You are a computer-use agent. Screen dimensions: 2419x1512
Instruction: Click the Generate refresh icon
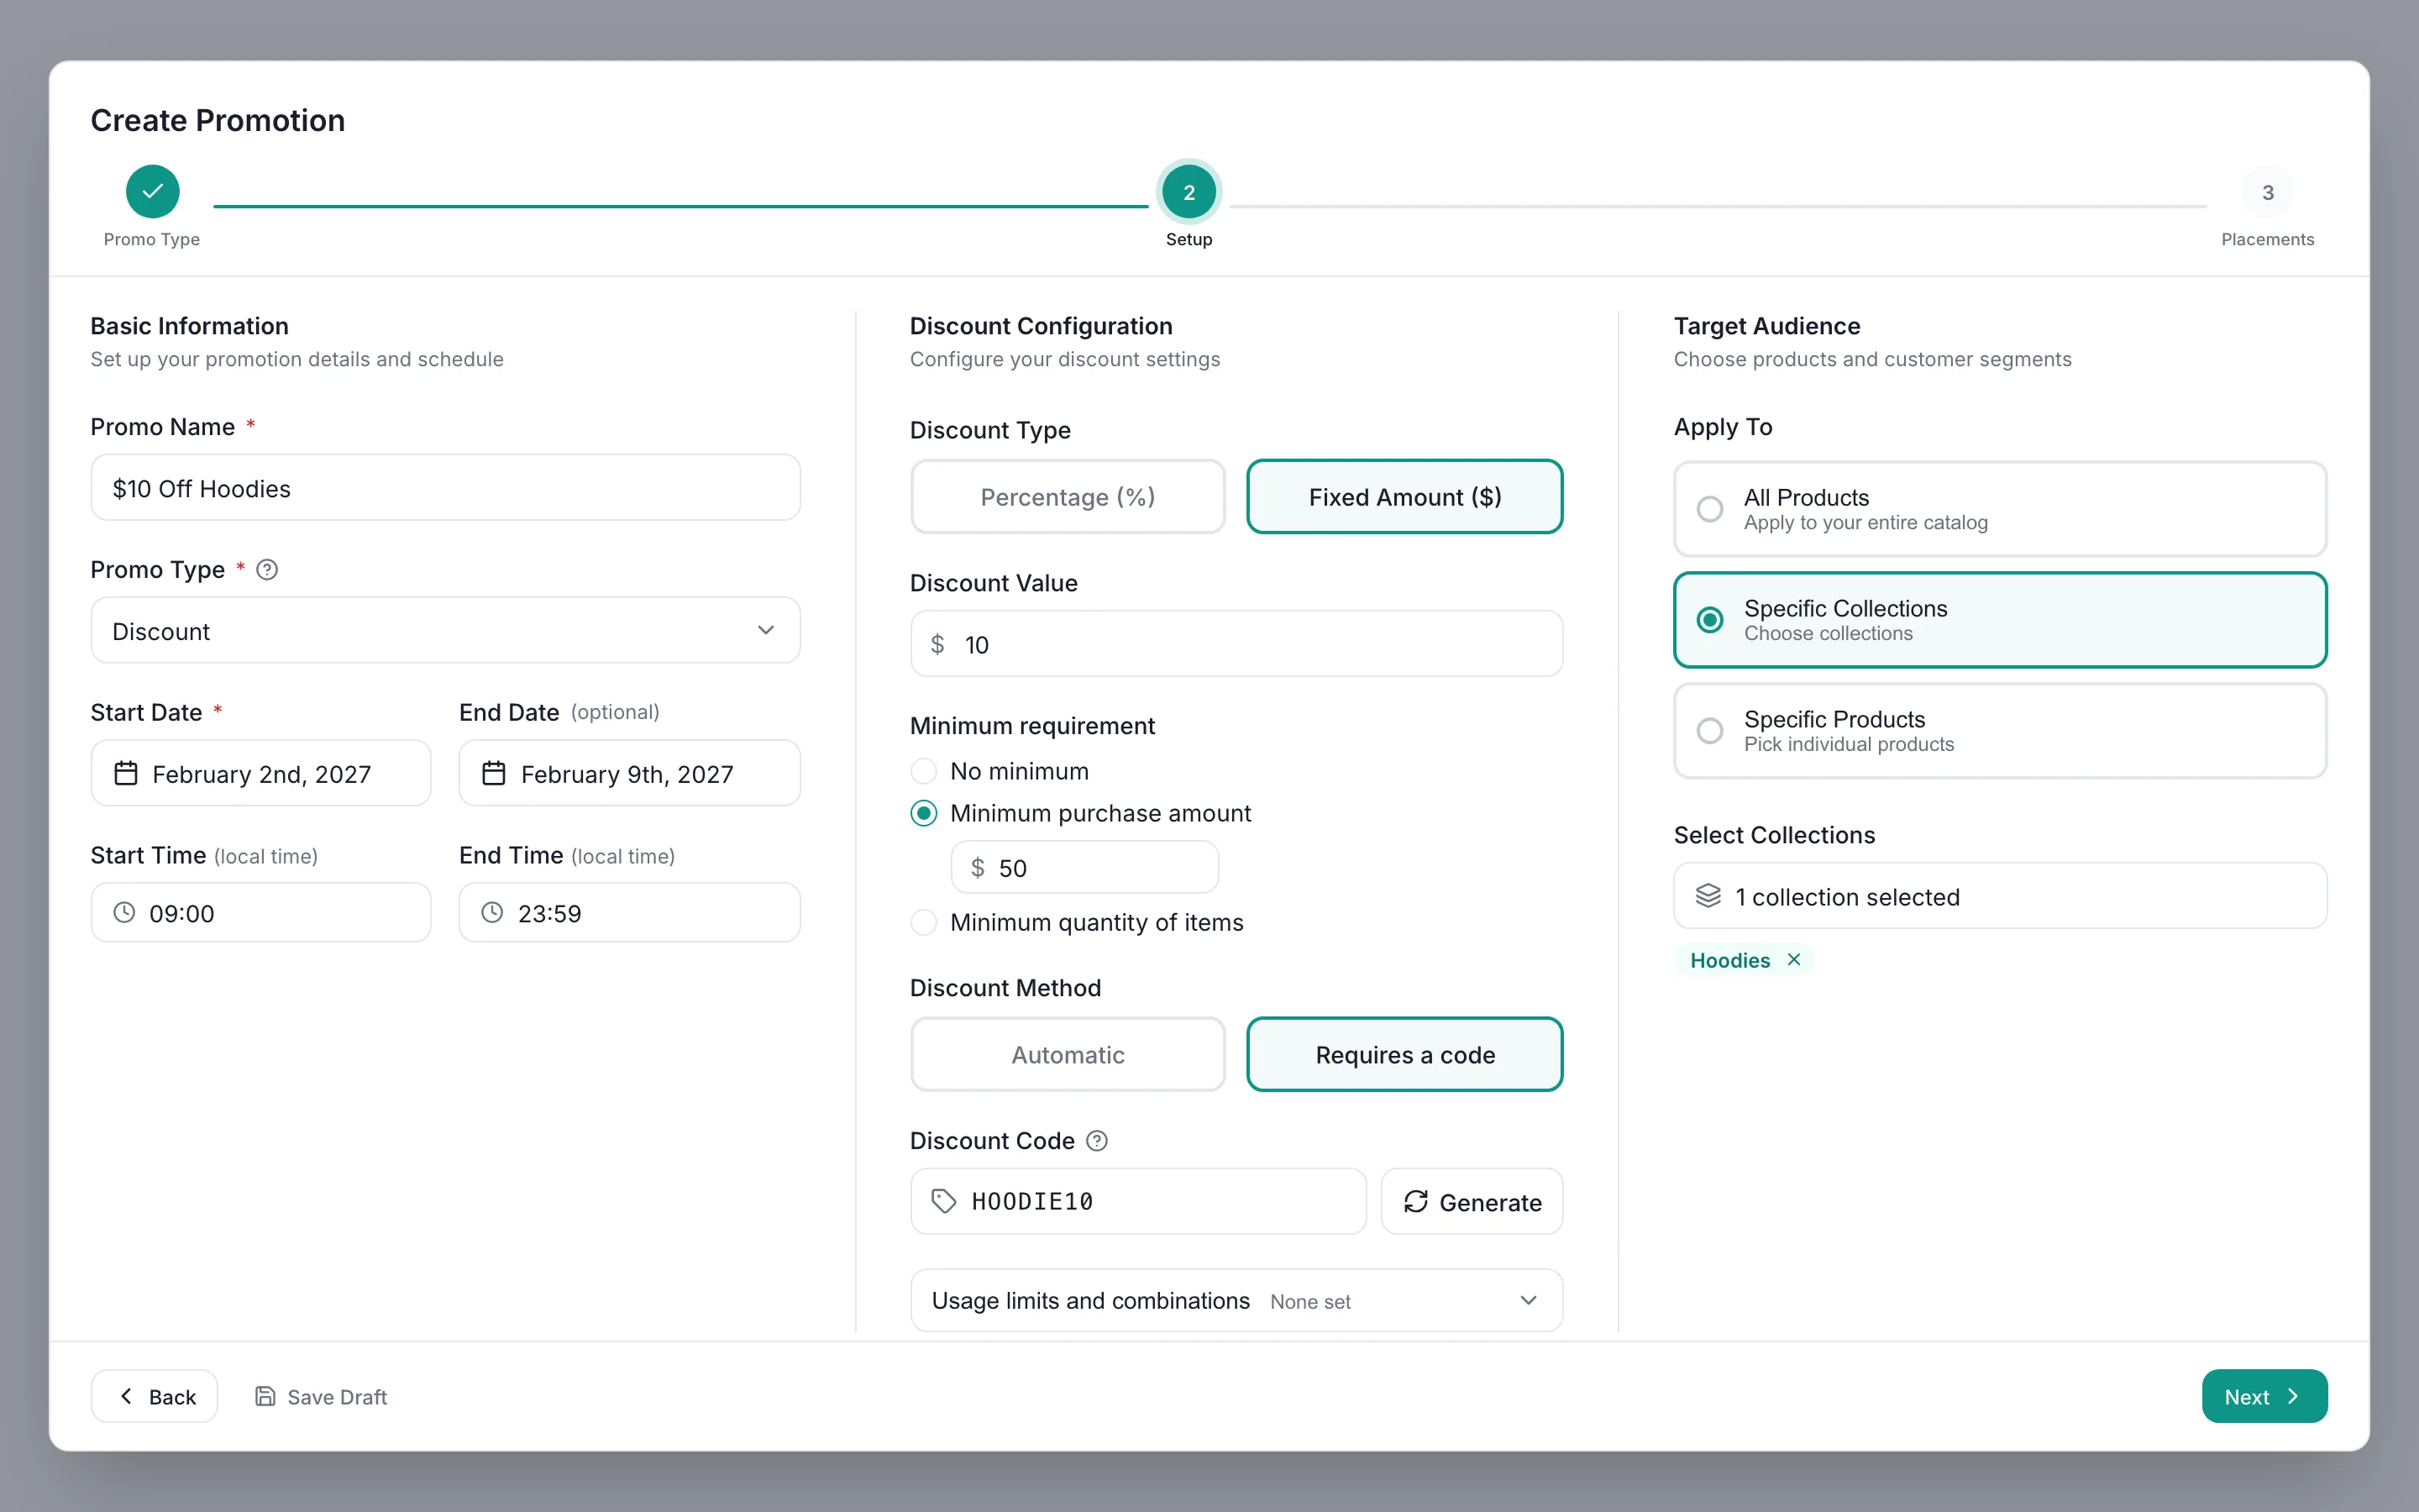[x=1415, y=1202]
